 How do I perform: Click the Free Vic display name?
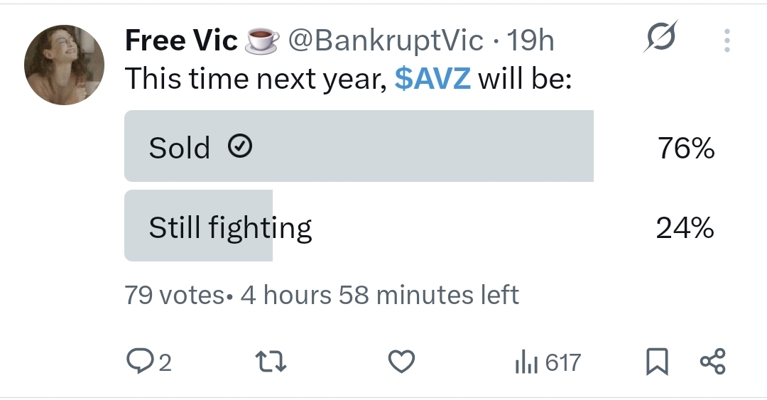[181, 41]
